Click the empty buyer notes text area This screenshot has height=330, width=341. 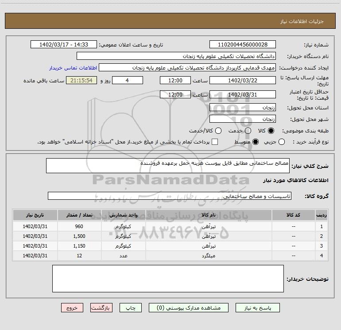tap(168, 279)
